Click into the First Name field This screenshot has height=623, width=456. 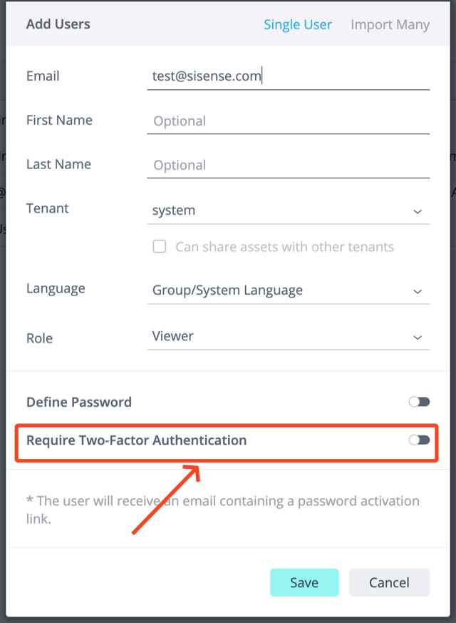click(x=288, y=121)
